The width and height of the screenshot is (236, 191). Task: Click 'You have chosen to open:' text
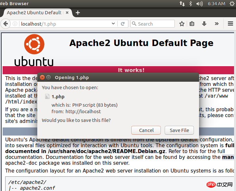point(70,88)
